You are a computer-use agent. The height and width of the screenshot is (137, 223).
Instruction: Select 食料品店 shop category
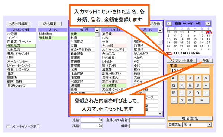coord(21,46)
